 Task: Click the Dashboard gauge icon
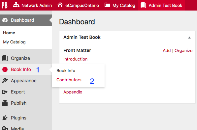[x=5, y=20]
